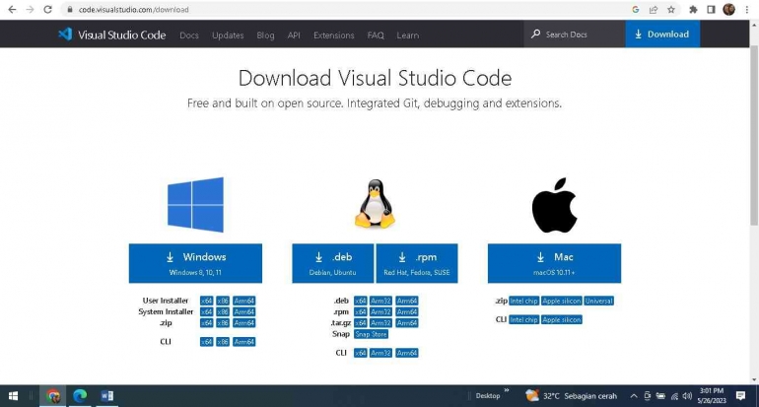759x407 pixels.
Task: Select Windows .zip x86 link
Action: tap(223, 323)
